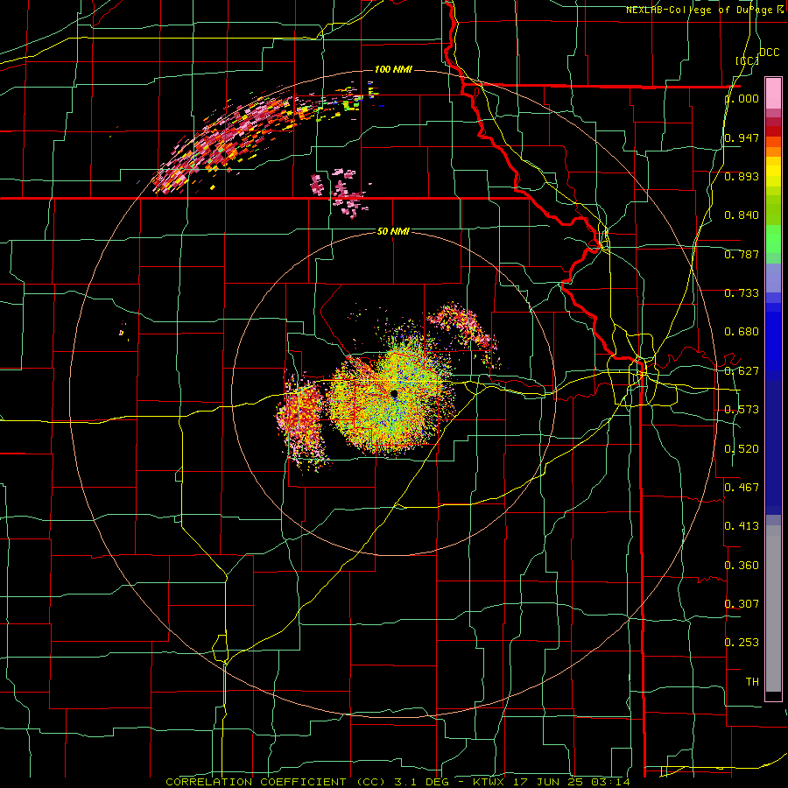Click the 0.467 scale value

point(742,488)
